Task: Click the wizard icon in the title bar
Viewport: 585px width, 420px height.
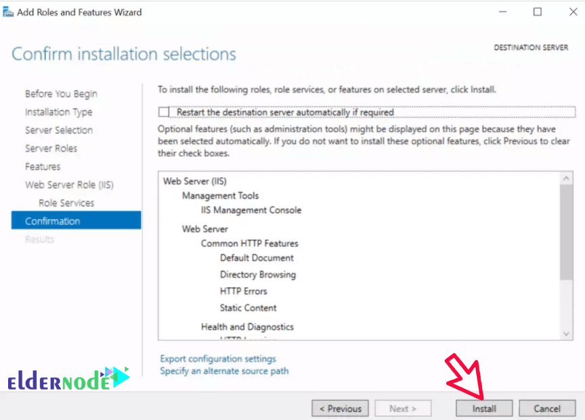Action: click(x=9, y=11)
